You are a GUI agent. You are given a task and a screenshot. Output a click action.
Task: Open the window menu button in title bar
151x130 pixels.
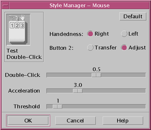coord(5,5)
